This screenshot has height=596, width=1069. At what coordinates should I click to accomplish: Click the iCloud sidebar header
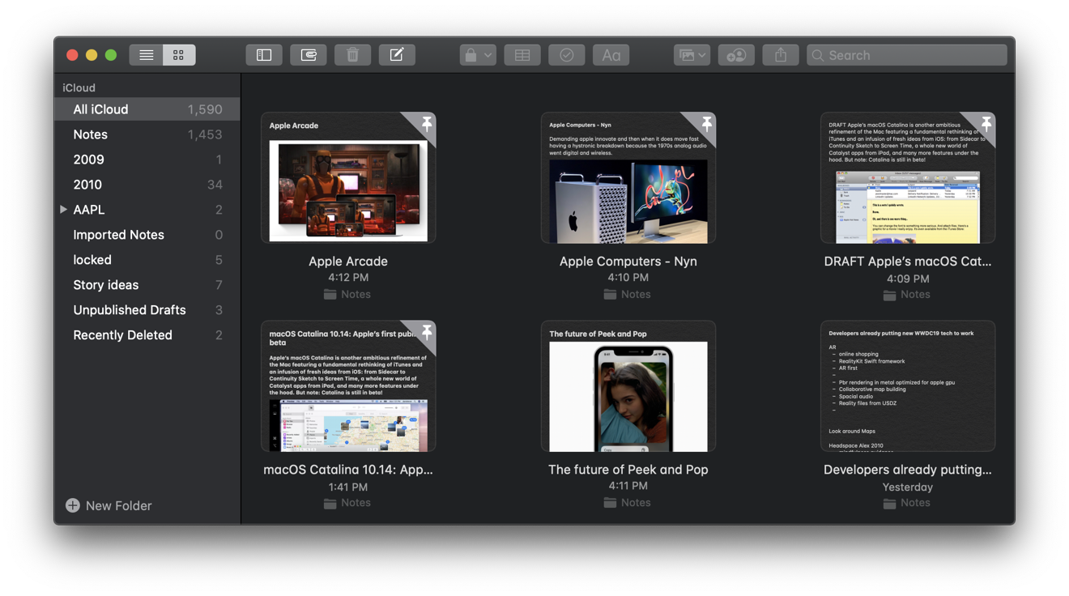(x=79, y=87)
